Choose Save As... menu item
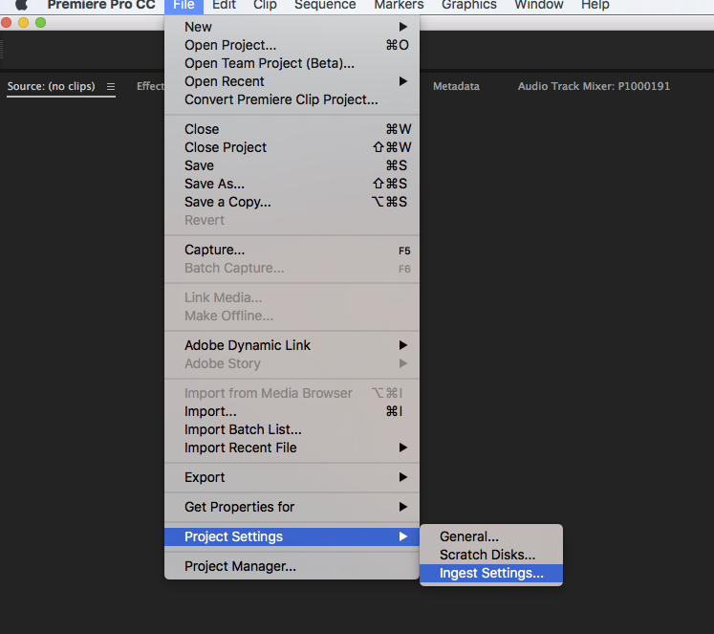Screen dimensions: 714x634 292,184
